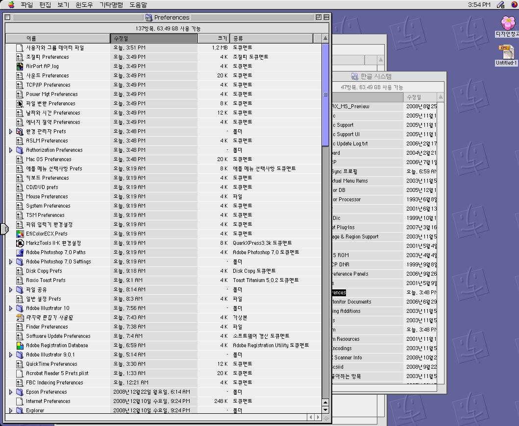The image size is (519, 426).
Task: Click the AirPort AP.log file icon
Action: pyautogui.click(x=20, y=66)
